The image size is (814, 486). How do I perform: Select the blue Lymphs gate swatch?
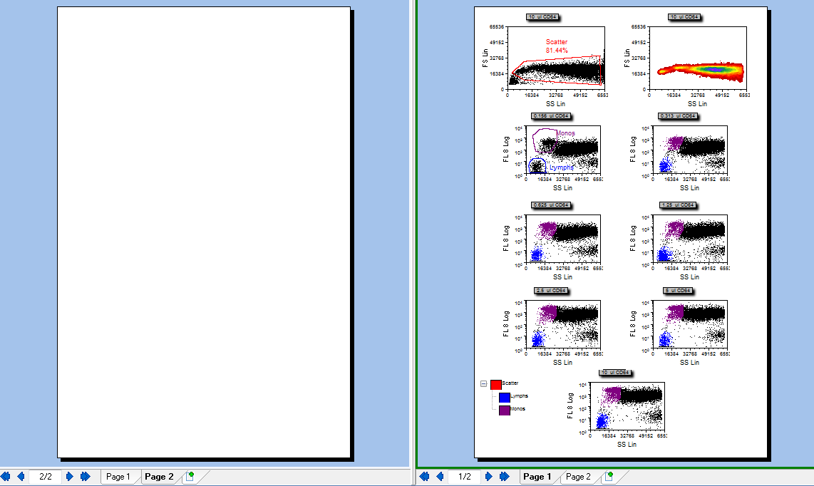point(504,397)
